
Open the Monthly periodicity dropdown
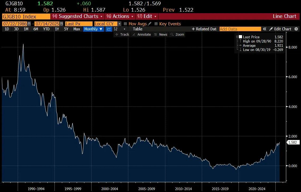click(x=93, y=29)
